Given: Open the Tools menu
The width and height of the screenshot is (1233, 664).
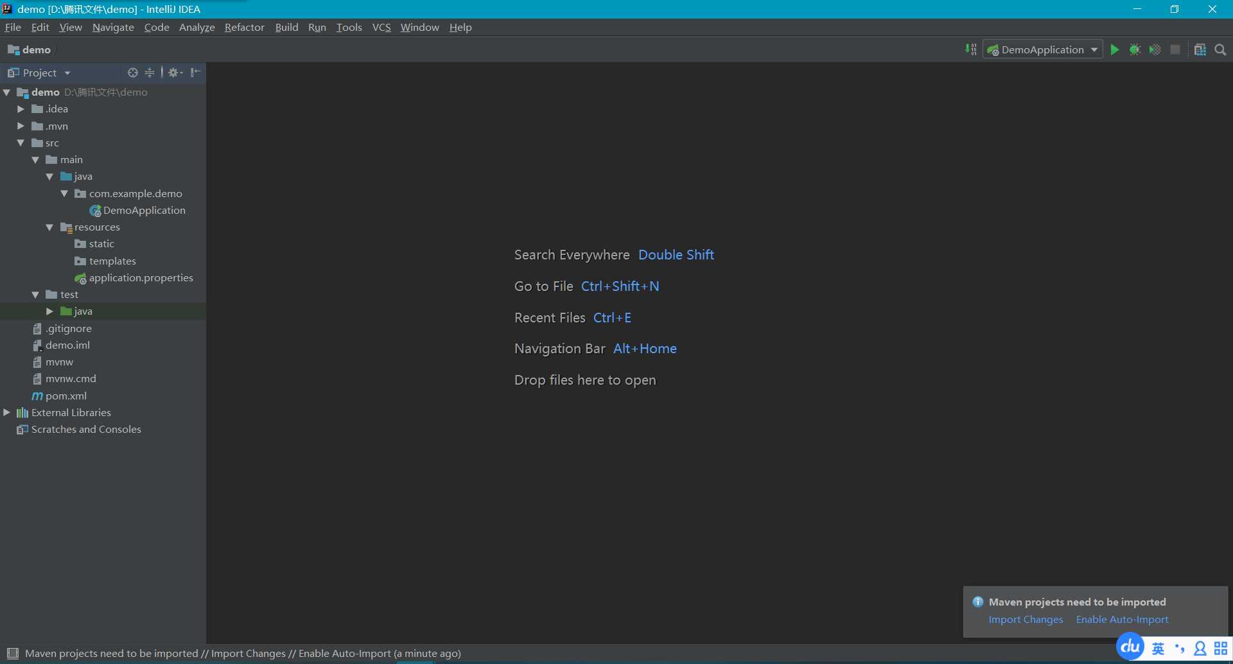Looking at the screenshot, I should (x=349, y=27).
